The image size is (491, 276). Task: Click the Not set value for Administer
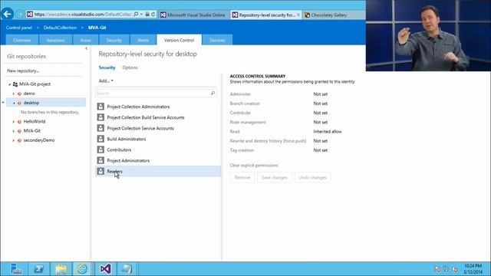[321, 94]
